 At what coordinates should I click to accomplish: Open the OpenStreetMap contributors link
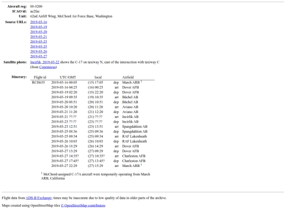83,206
